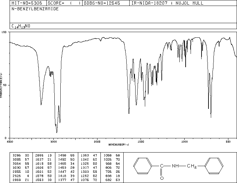Select the SCORE= header field
The width and height of the screenshot is (237, 183).
pyautogui.click(x=64, y=3)
